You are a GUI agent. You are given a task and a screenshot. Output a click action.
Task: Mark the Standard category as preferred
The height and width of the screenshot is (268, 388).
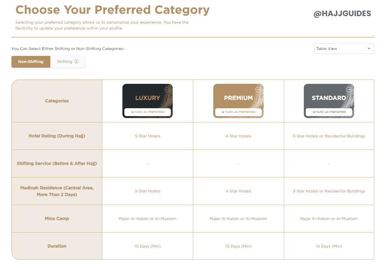[x=329, y=112]
